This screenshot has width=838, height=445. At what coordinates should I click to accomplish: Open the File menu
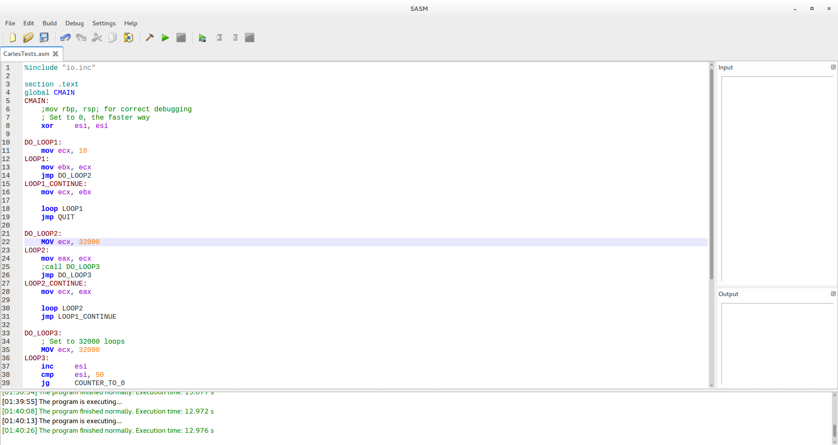tap(10, 23)
